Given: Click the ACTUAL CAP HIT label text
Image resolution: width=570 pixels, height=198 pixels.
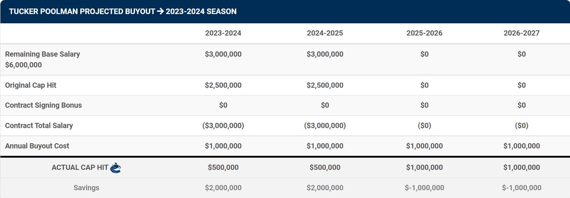Looking at the screenshot, I should click(x=80, y=167).
